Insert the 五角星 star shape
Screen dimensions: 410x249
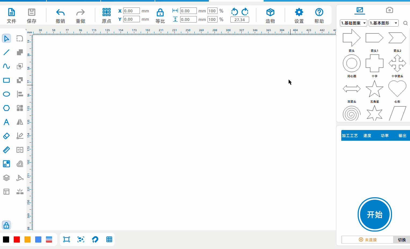[374, 89]
